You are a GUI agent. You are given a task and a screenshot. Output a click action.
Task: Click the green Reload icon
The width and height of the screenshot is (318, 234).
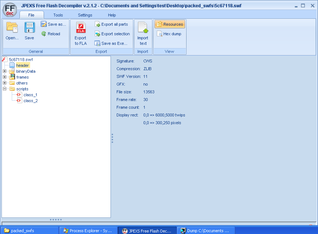point(44,34)
